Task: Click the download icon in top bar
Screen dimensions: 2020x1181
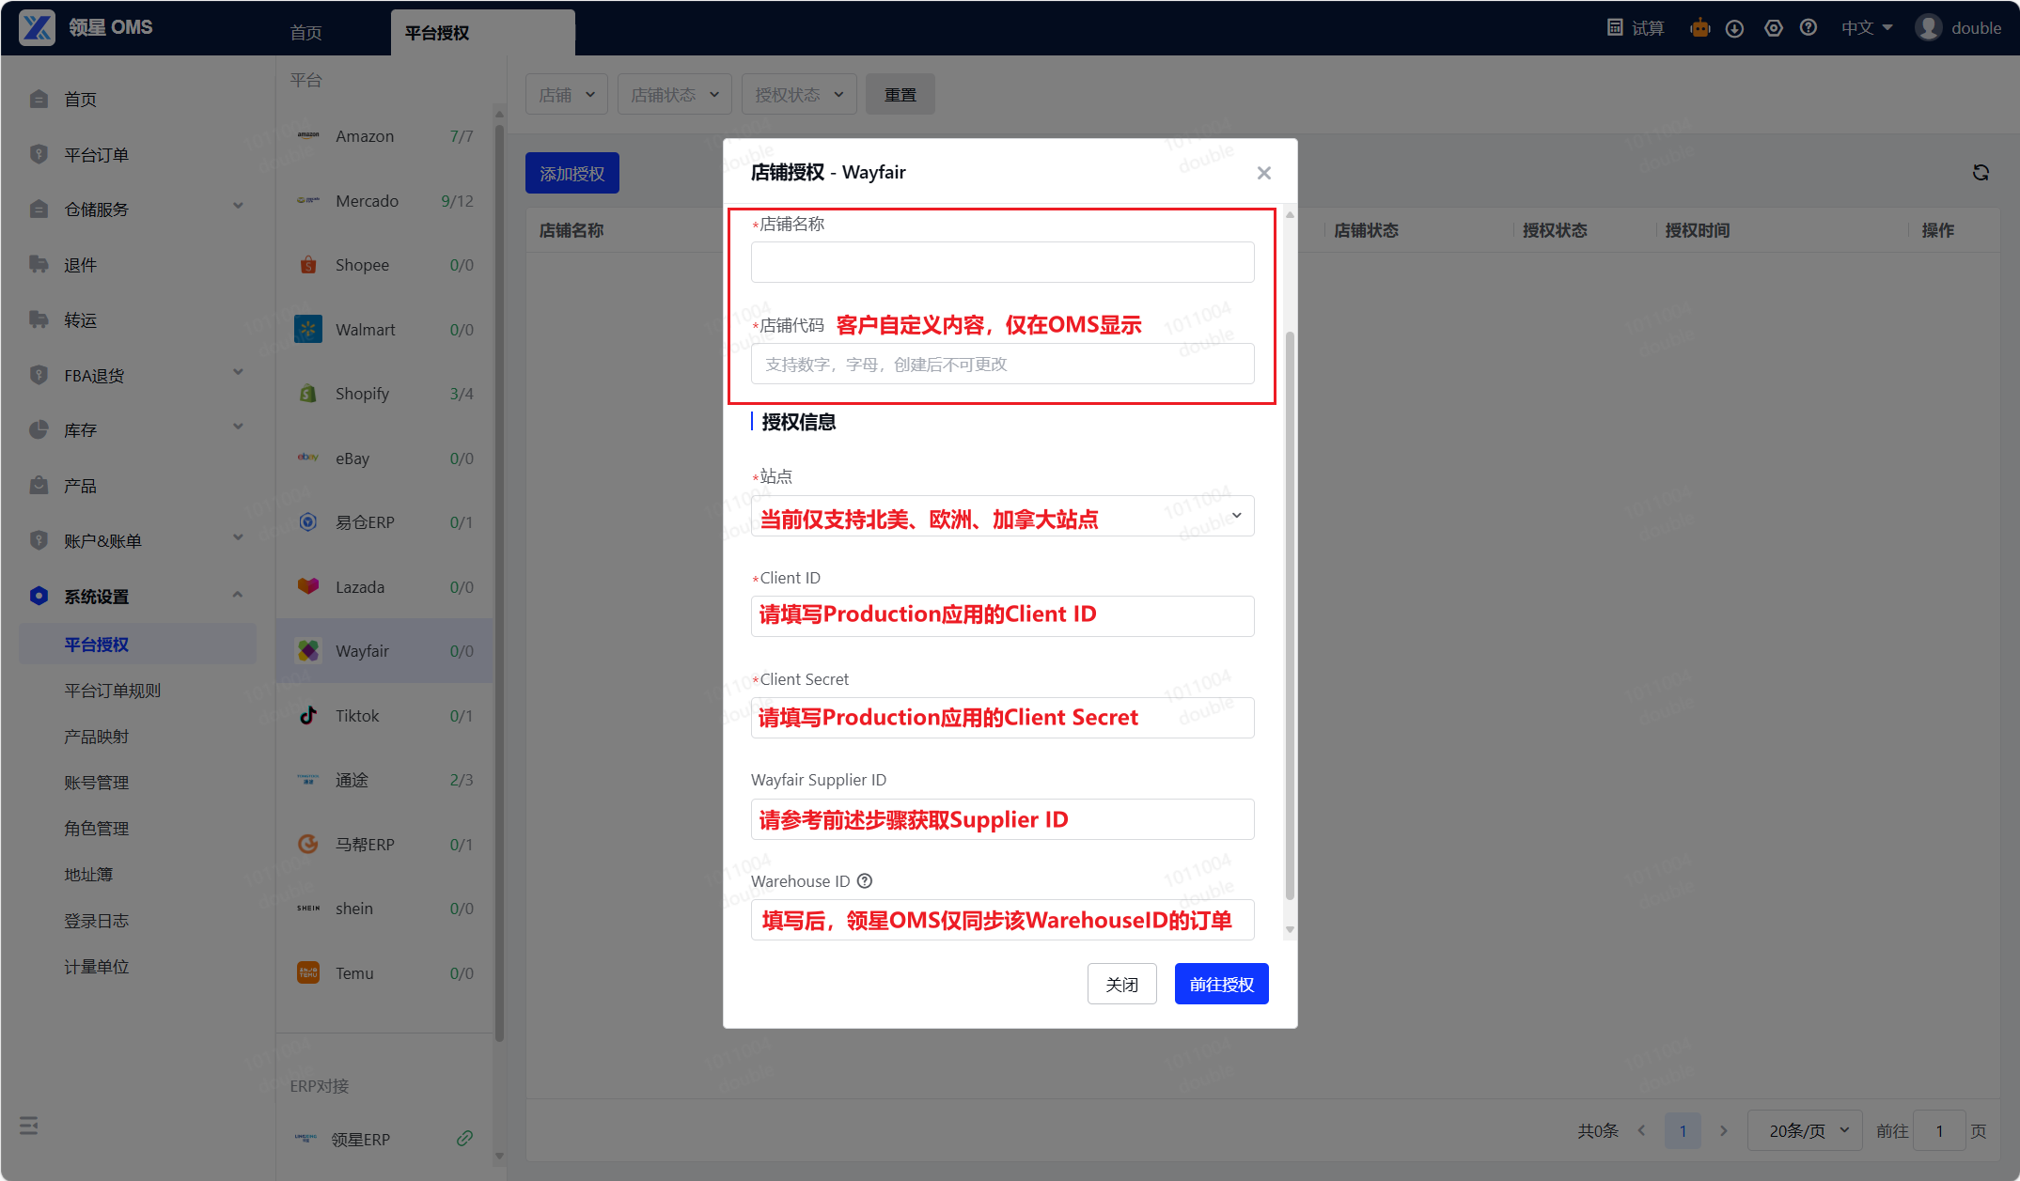Action: pos(1735,28)
